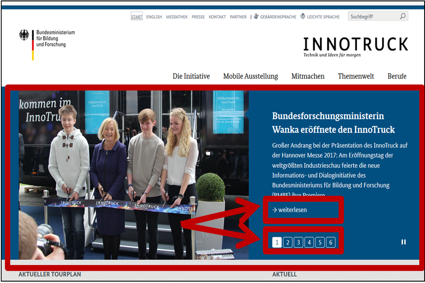Open the Themenwelt menu

(x=356, y=76)
